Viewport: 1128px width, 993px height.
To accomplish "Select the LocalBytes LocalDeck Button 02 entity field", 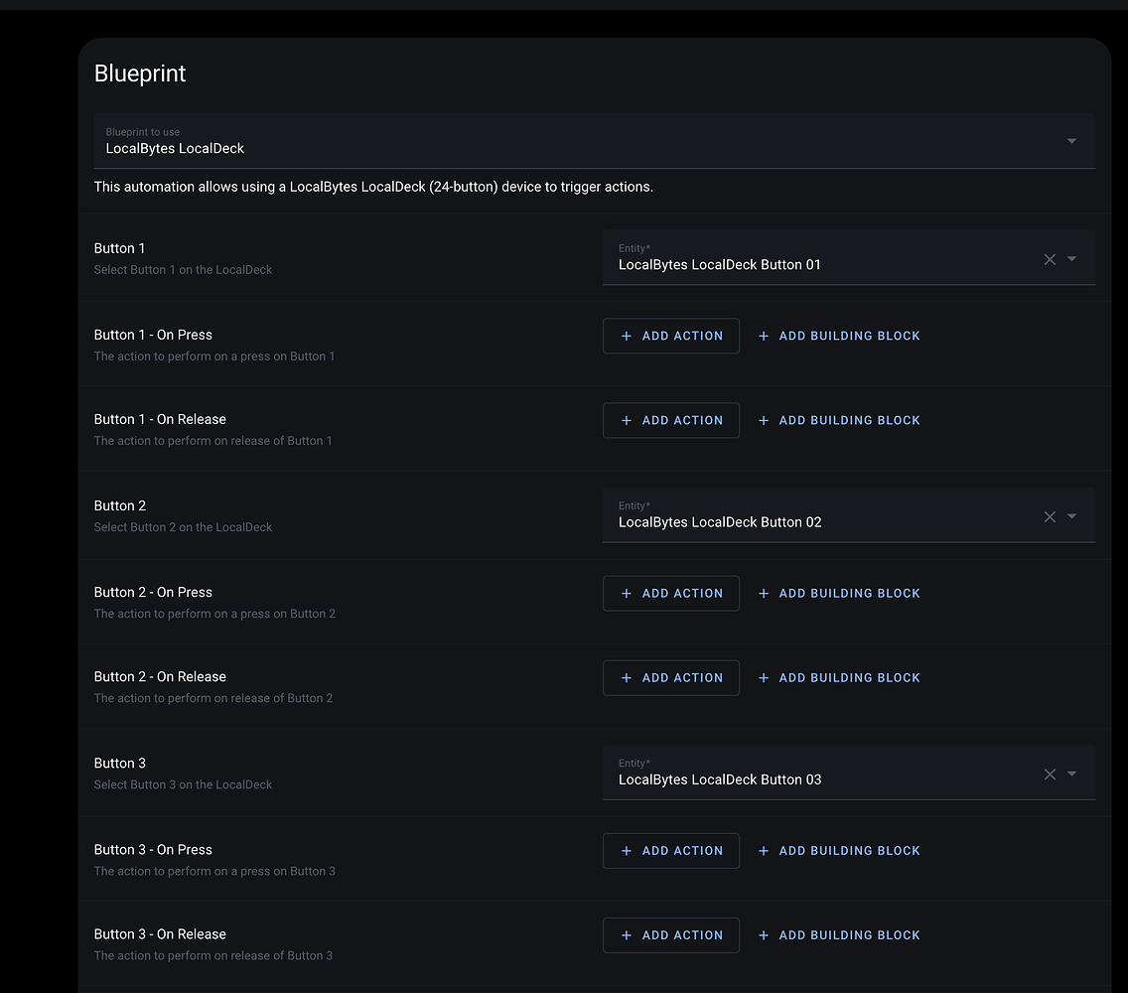I will 849,515.
